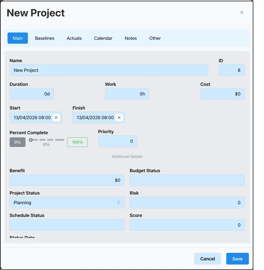Screen dimensions: 264x270
Task: Click the Schedule Status field
Action: click(x=67, y=225)
